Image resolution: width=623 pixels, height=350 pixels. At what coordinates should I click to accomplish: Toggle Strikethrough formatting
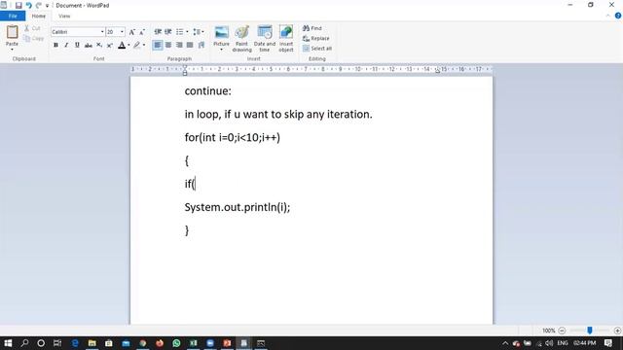(89, 45)
